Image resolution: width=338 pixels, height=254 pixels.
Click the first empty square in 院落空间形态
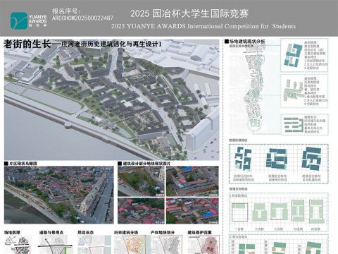click(239, 212)
